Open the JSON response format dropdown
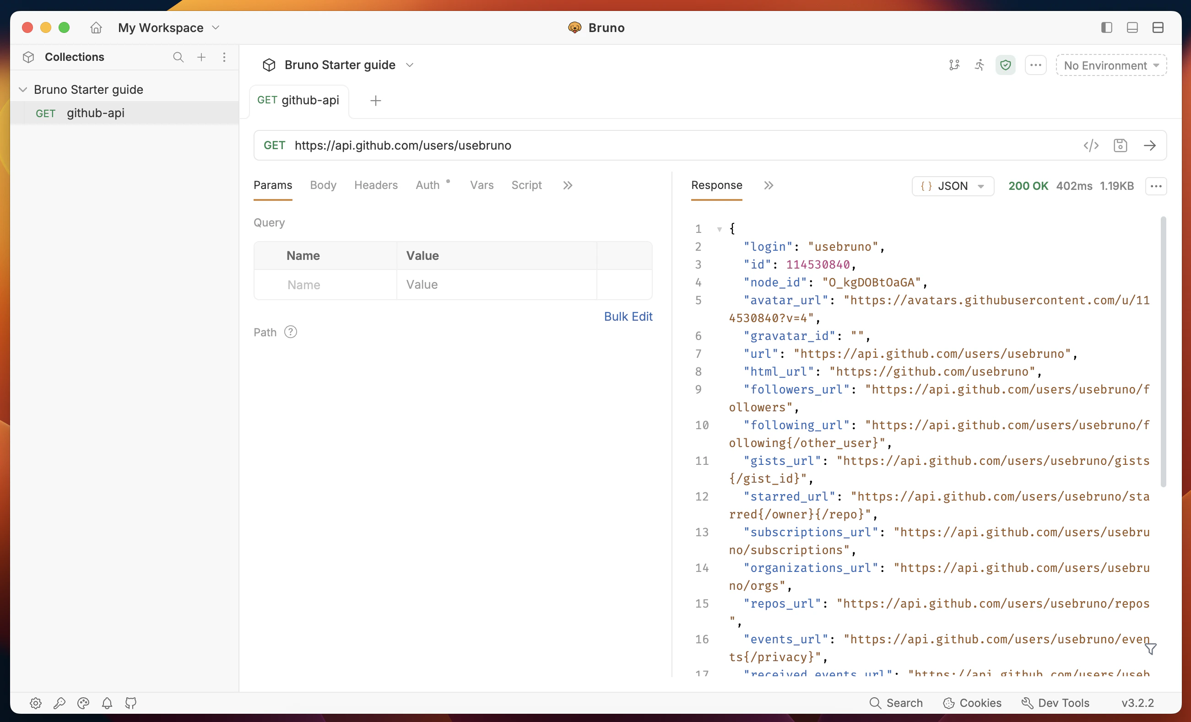Image resolution: width=1191 pixels, height=722 pixels. click(x=952, y=186)
